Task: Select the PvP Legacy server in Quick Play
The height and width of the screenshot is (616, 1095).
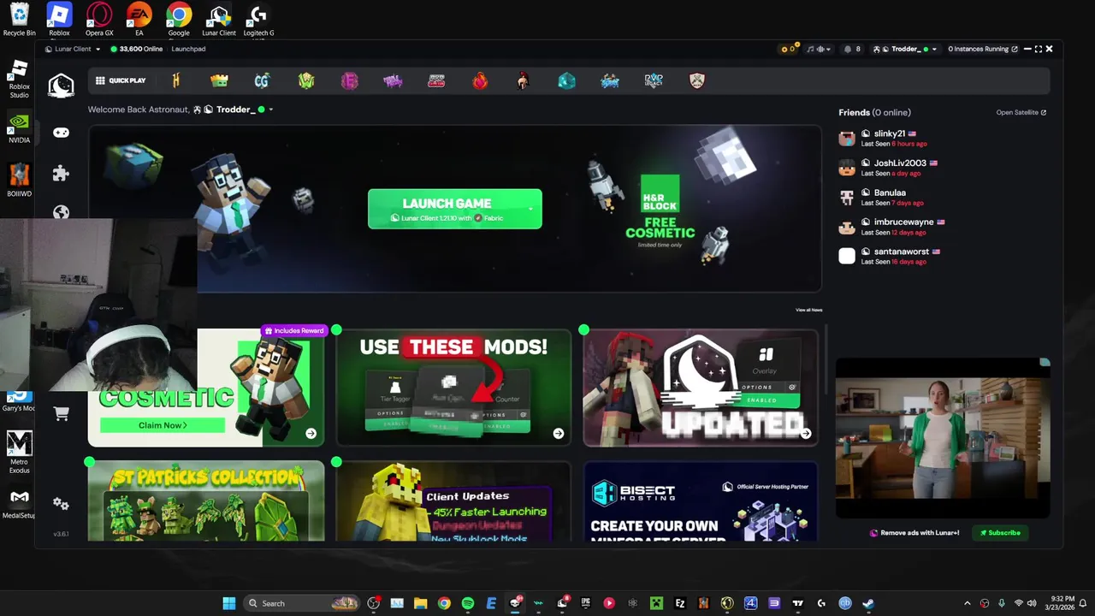Action: 654,80
